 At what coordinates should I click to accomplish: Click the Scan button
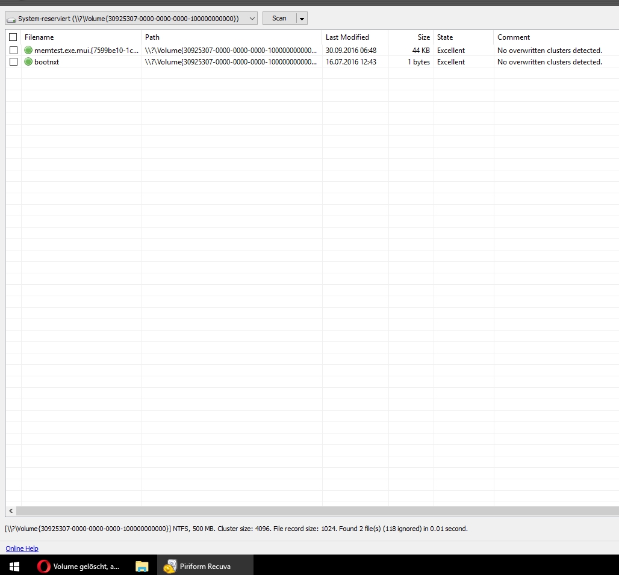tap(279, 18)
